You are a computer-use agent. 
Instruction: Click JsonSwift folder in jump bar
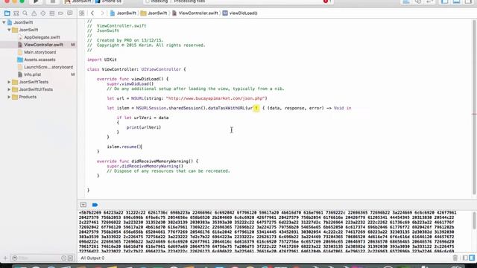coord(154,13)
